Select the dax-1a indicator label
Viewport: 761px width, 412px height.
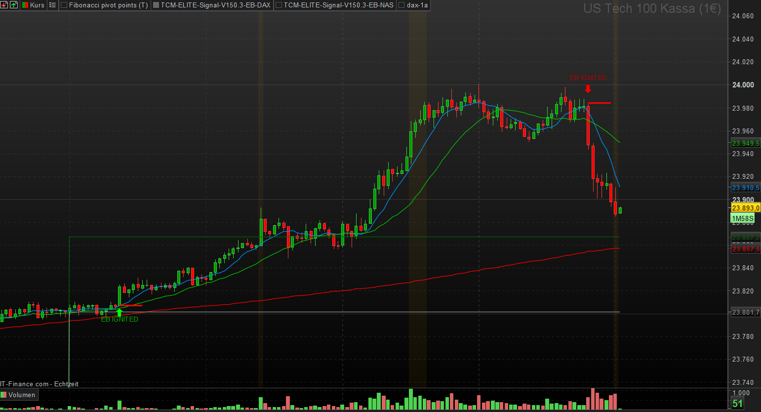[417, 5]
